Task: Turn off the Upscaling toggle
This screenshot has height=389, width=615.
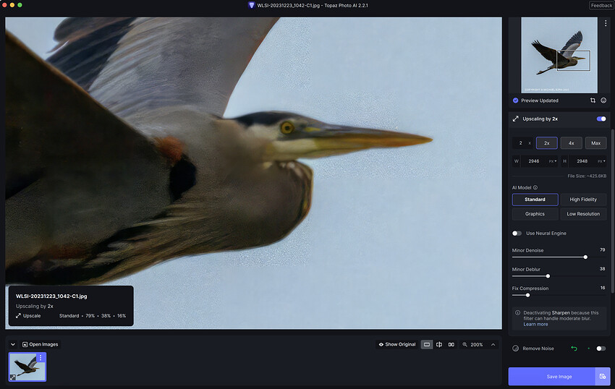Action: pyautogui.click(x=601, y=119)
